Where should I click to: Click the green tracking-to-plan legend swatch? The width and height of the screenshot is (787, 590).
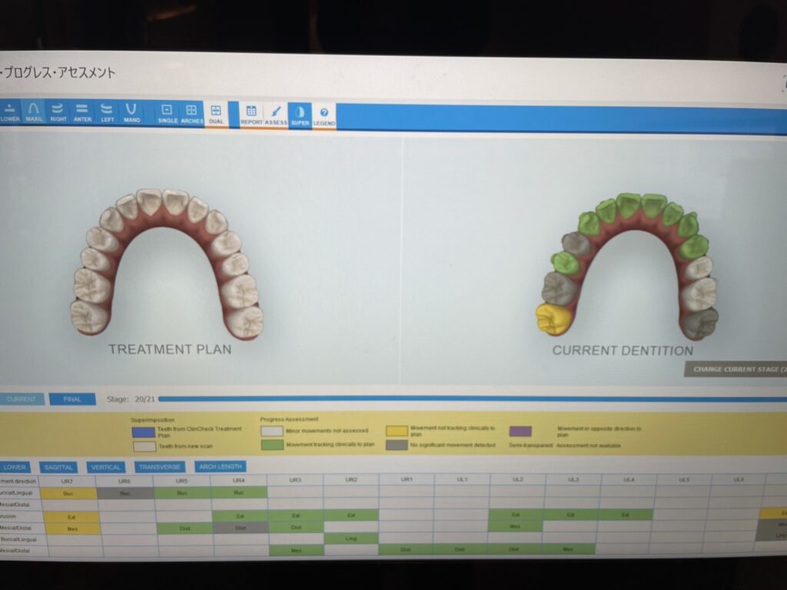(x=272, y=445)
